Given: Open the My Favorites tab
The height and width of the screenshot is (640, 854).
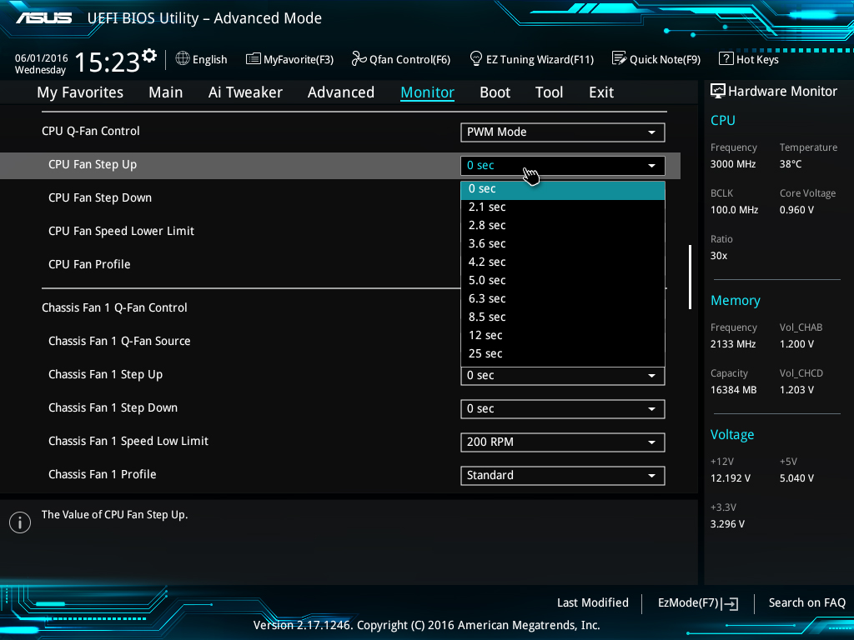Looking at the screenshot, I should click(x=80, y=92).
